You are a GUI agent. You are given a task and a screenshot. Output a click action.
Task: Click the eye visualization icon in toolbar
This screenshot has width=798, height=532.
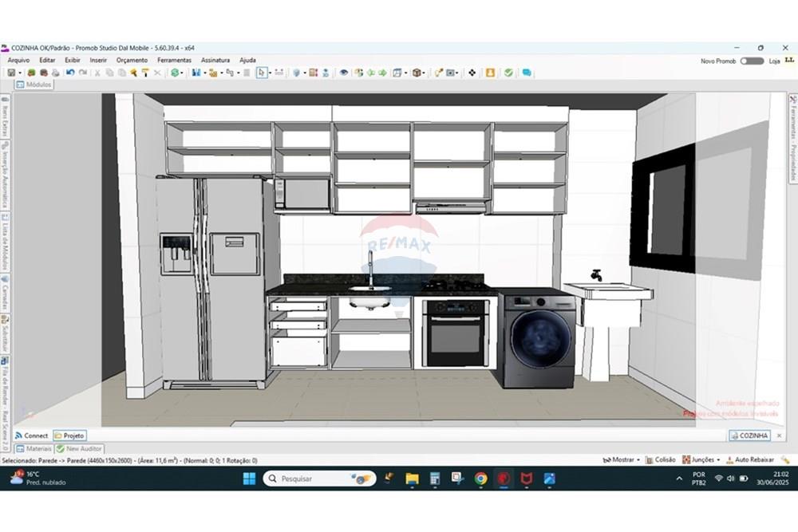343,73
